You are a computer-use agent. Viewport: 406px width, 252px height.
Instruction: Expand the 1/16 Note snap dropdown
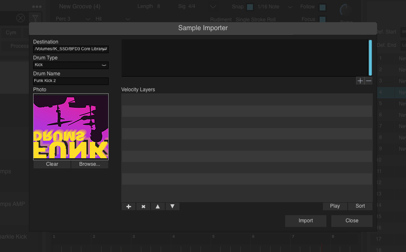click(290, 7)
